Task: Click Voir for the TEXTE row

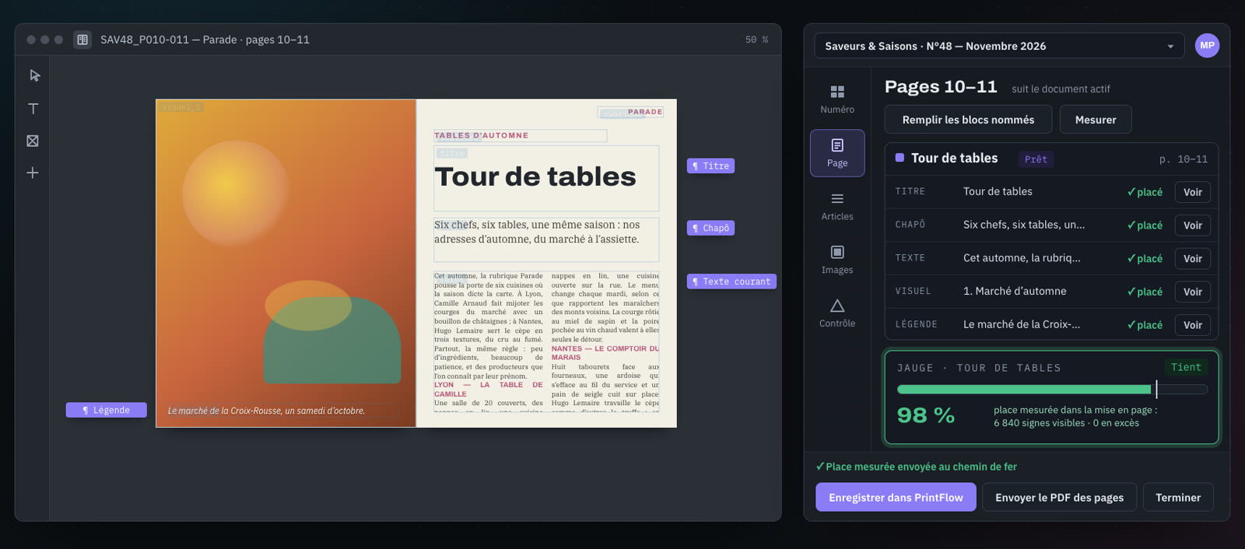Action: tap(1193, 259)
